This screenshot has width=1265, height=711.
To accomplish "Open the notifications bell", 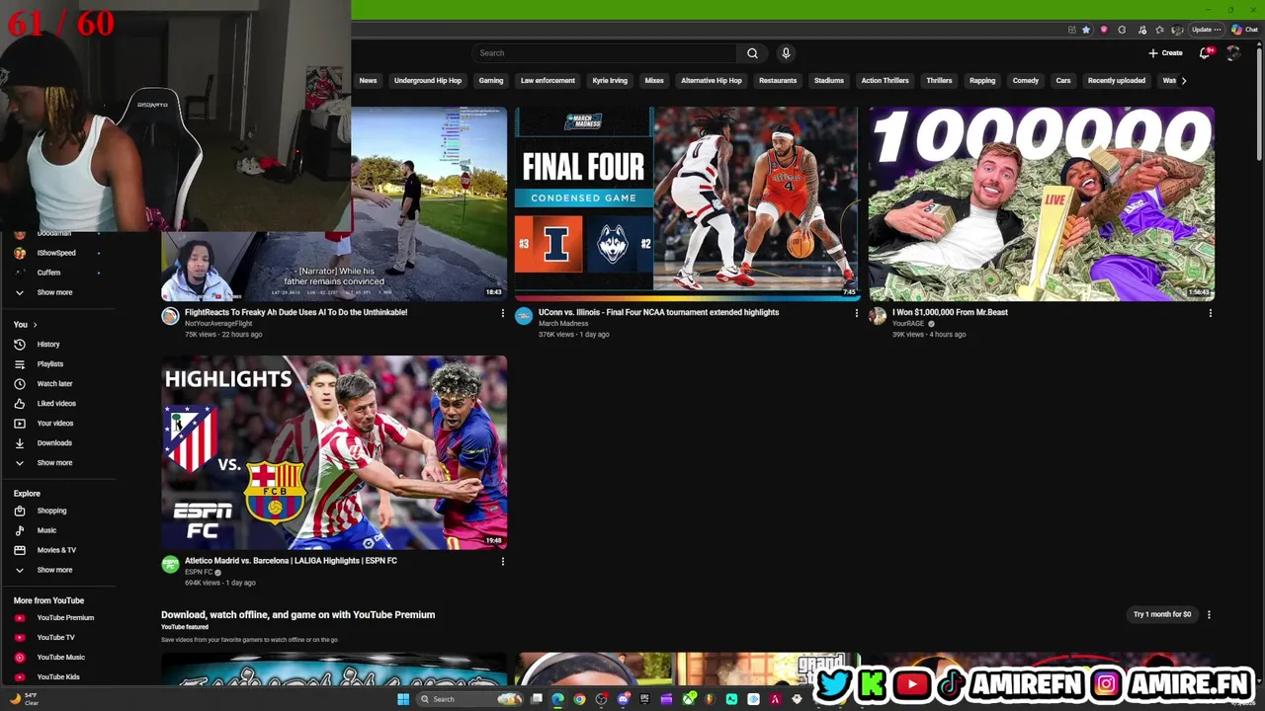I will pos(1205,53).
